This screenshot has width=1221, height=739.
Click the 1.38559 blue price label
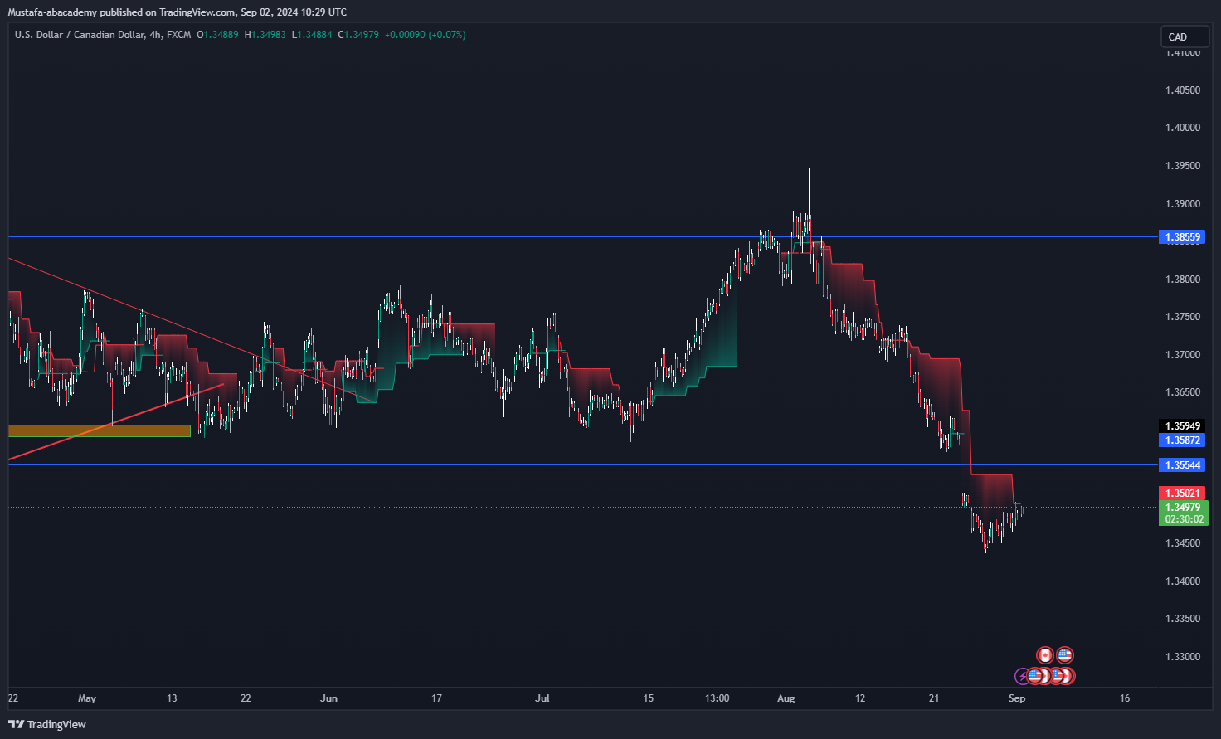point(1183,237)
